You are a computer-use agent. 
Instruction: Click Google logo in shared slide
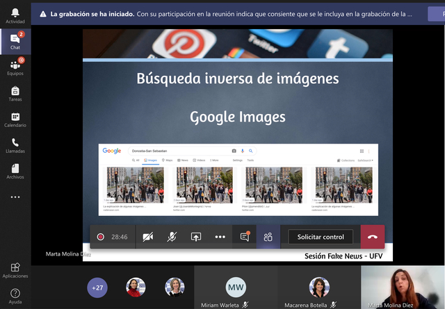coord(112,151)
